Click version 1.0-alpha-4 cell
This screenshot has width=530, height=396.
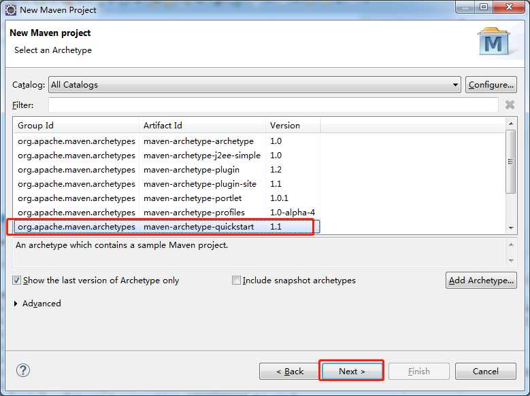point(293,213)
